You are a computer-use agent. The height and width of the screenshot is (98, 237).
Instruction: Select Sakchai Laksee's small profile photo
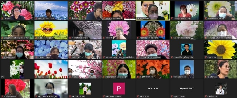pos(85,88)
